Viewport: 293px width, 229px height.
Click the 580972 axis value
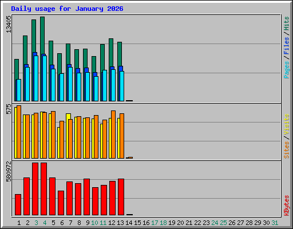point(9,172)
